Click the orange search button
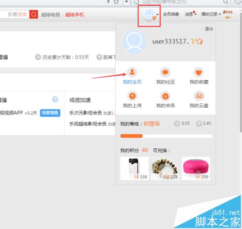 33,14
